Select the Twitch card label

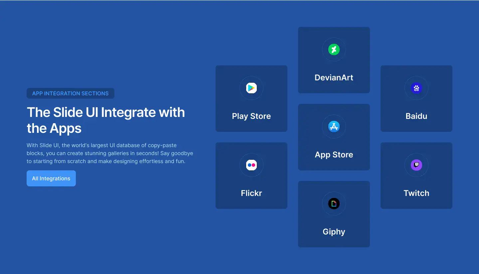pyautogui.click(x=416, y=193)
